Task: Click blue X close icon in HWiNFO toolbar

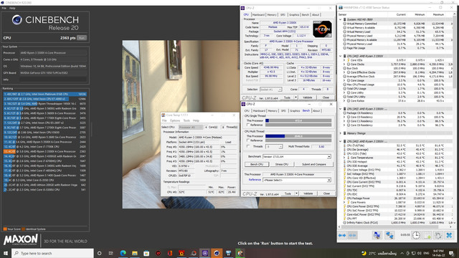Action: click(450, 235)
